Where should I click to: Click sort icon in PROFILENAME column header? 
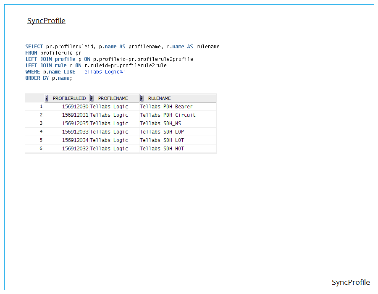[92, 98]
